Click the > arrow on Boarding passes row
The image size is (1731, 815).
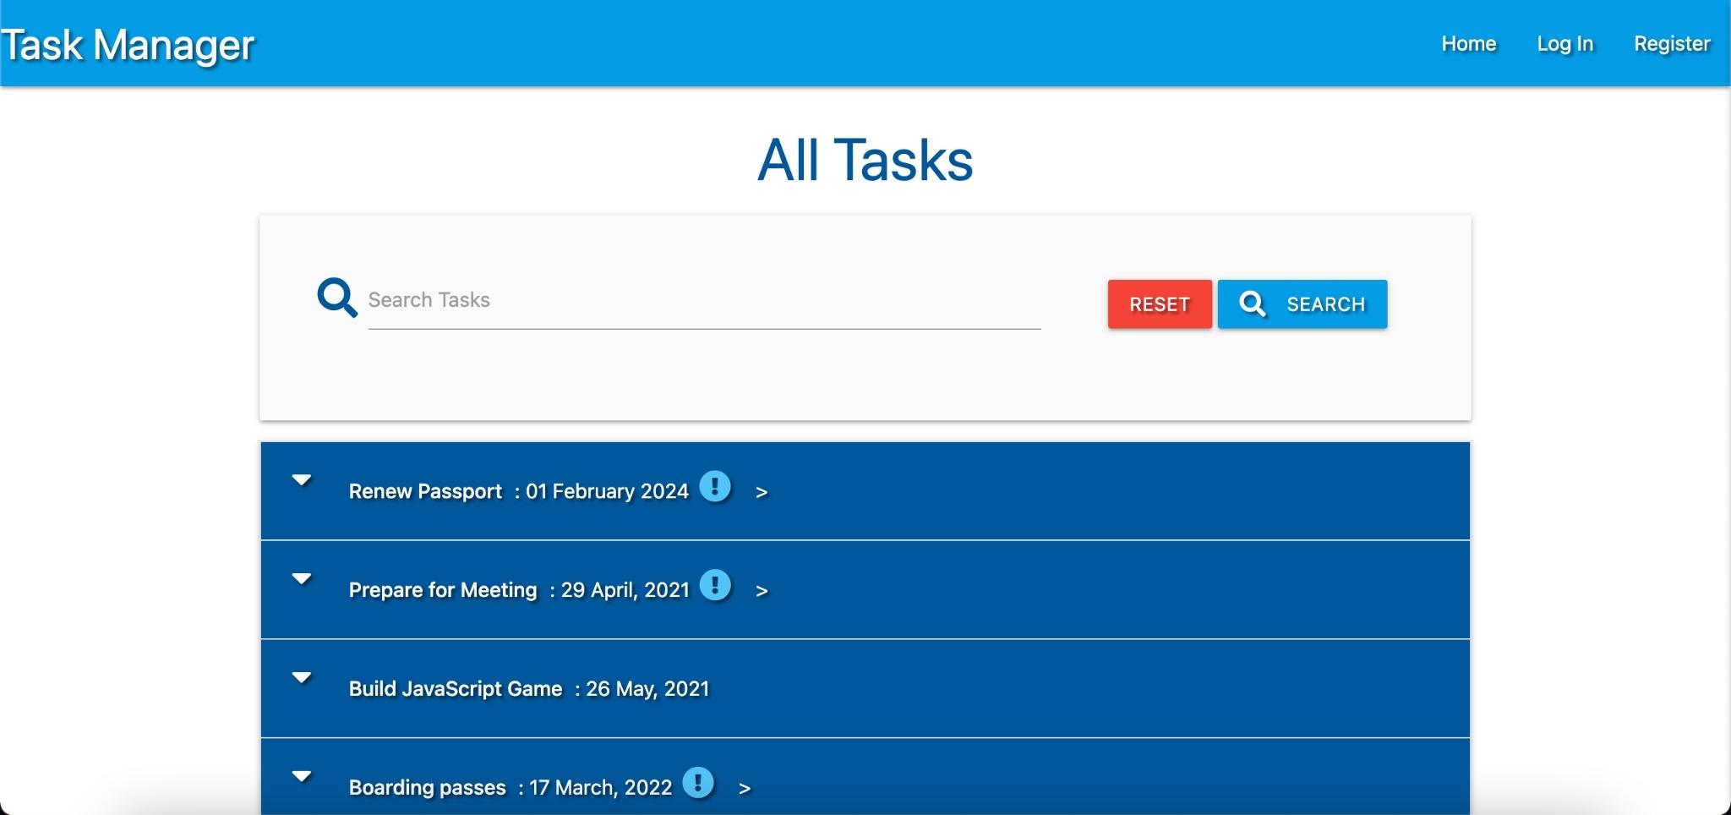(x=745, y=789)
